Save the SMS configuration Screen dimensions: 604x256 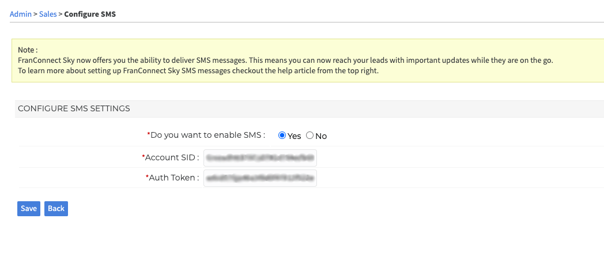tap(28, 209)
